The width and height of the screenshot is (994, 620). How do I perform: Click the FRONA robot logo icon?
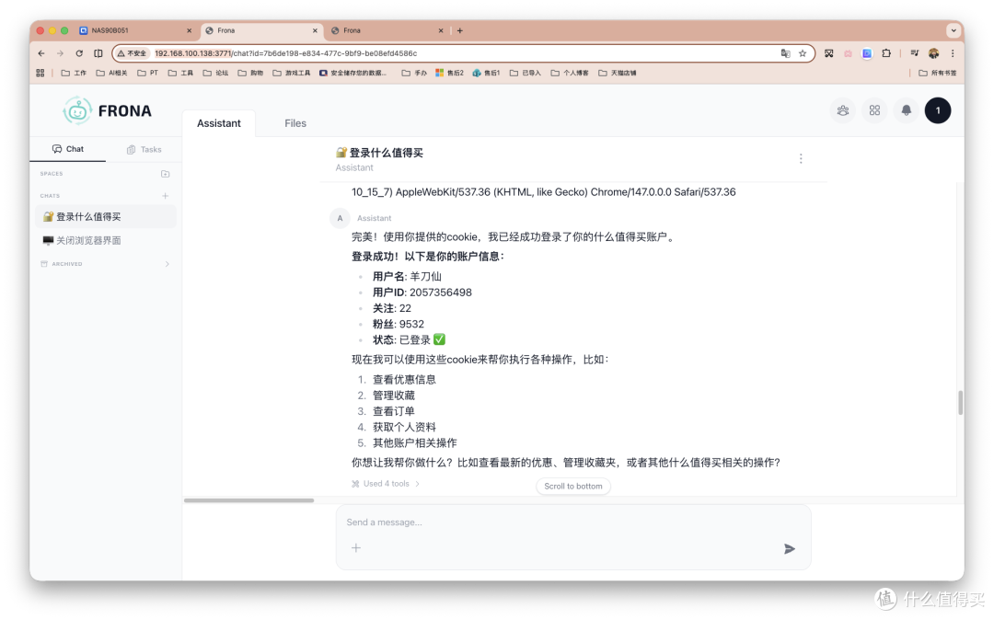77,110
